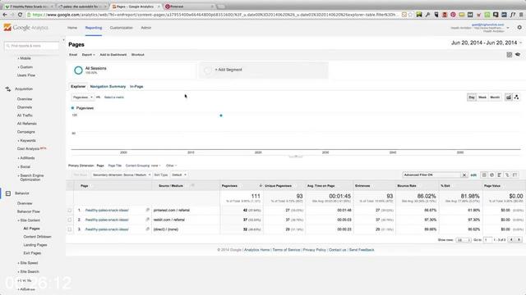
Task: Go to next table page arrow
Action: tap(519, 240)
